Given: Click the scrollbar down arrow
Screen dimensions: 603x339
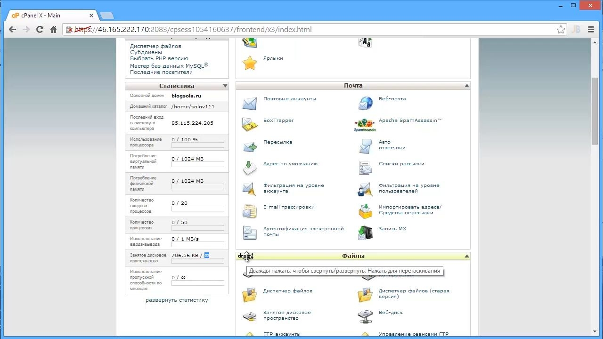Looking at the screenshot, I should tap(595, 331).
